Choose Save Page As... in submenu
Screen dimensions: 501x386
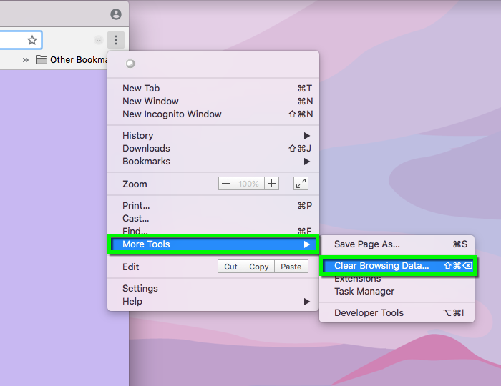[x=397, y=244]
